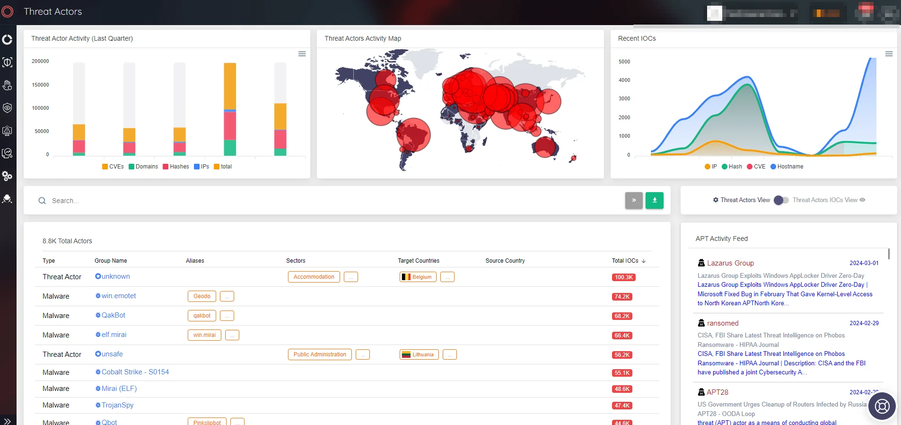Click the red CVE swatch in Recent IOCs legend
The height and width of the screenshot is (425, 901).
pos(750,167)
